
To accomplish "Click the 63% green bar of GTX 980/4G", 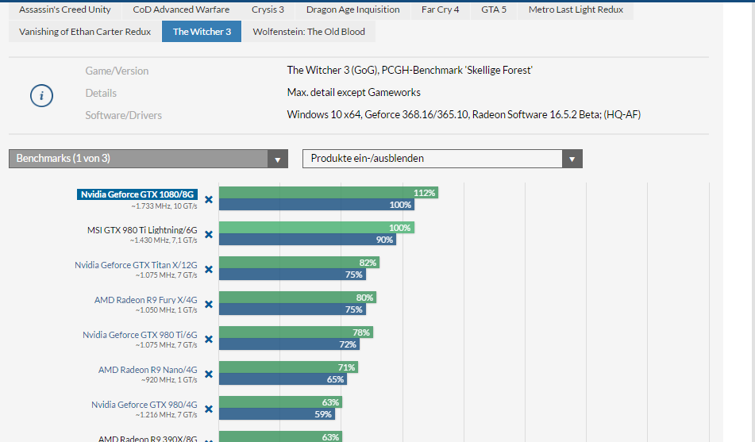I will pyautogui.click(x=281, y=402).
